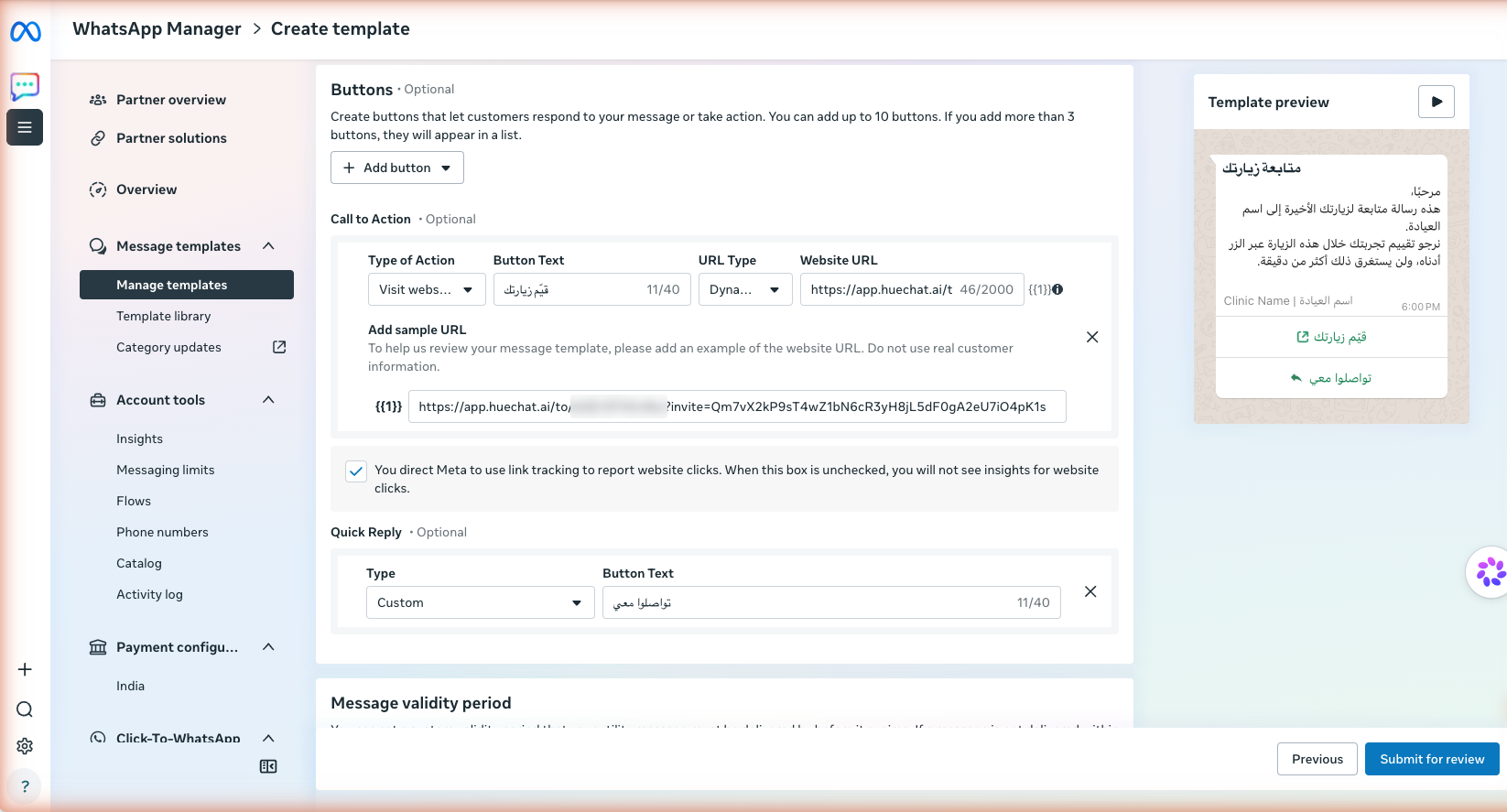This screenshot has height=812, width=1507.
Task: Open the WhatsApp chat bubble icon
Action: click(x=25, y=86)
